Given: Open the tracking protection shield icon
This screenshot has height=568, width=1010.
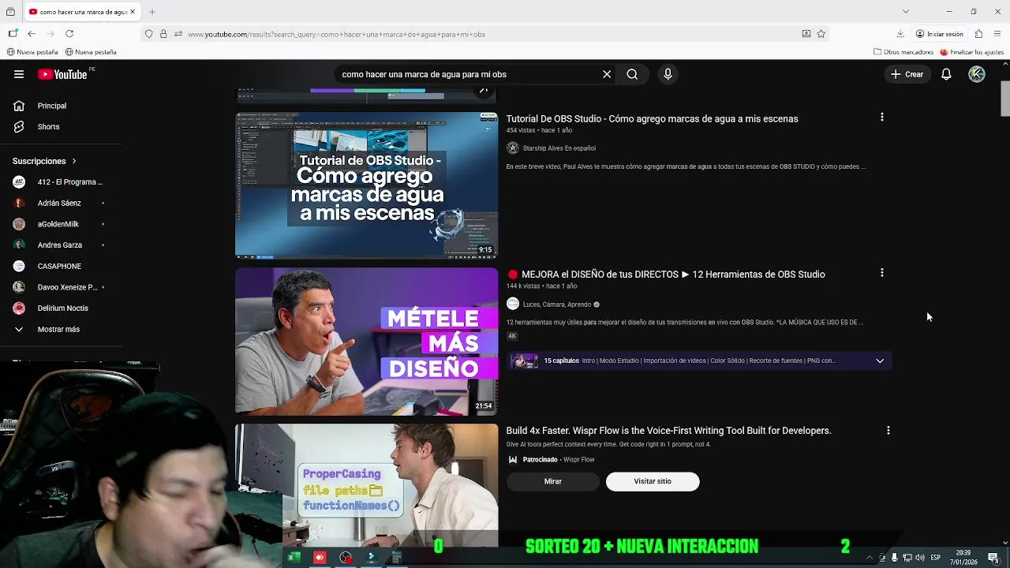Looking at the screenshot, I should 148,34.
